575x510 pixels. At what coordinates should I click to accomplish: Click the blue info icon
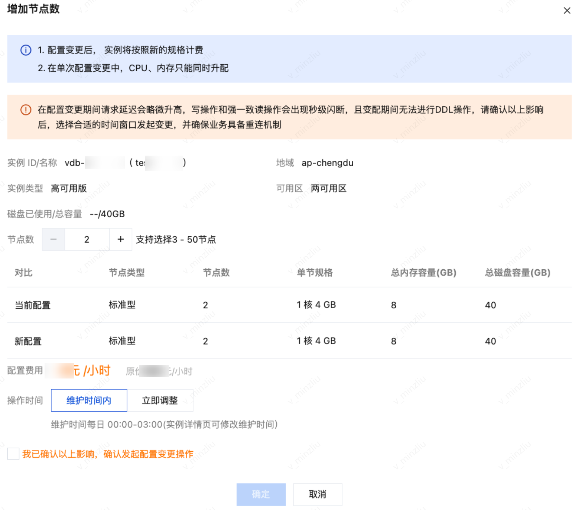point(26,50)
